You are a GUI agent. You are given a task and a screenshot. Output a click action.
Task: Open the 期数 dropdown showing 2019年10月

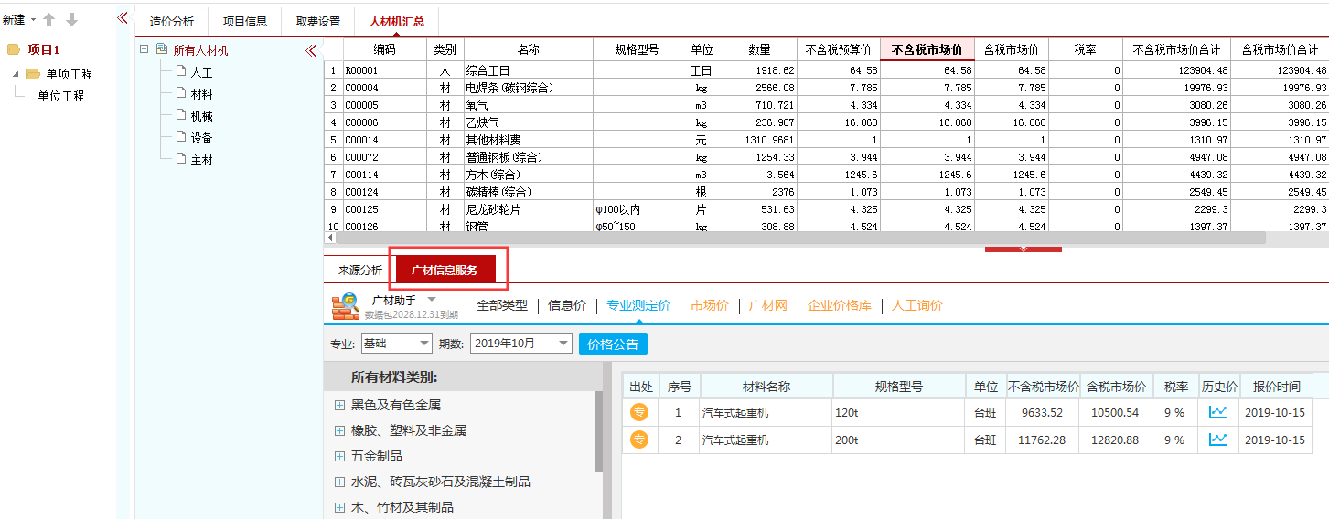pos(520,344)
